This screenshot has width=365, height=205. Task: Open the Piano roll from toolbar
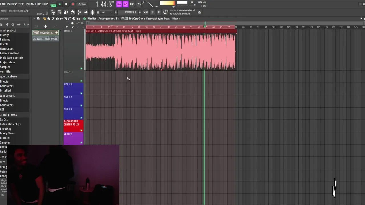coord(66,12)
